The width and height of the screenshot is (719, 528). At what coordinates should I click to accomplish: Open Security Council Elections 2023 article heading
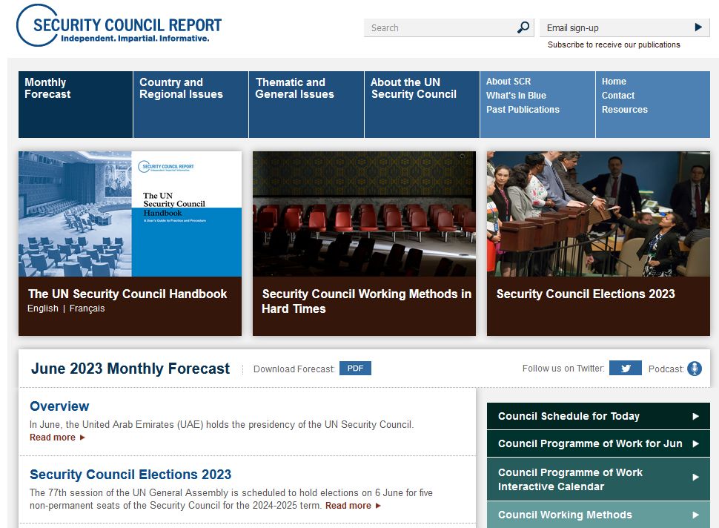tap(130, 475)
